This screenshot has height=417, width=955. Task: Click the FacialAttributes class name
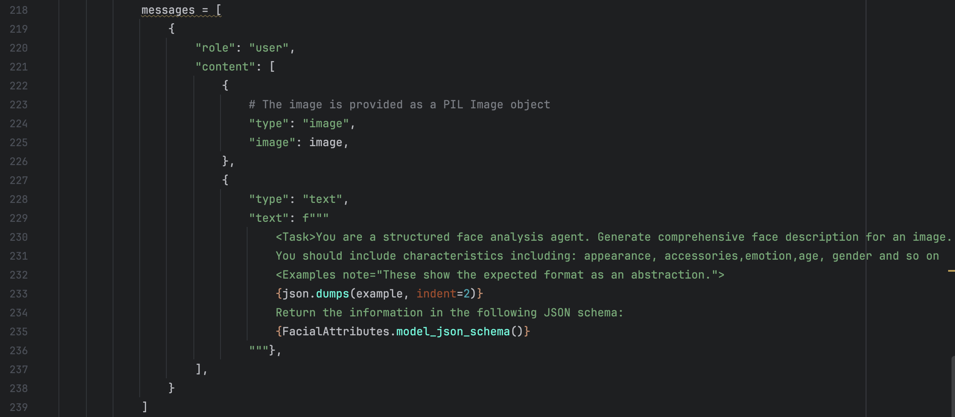tap(336, 331)
